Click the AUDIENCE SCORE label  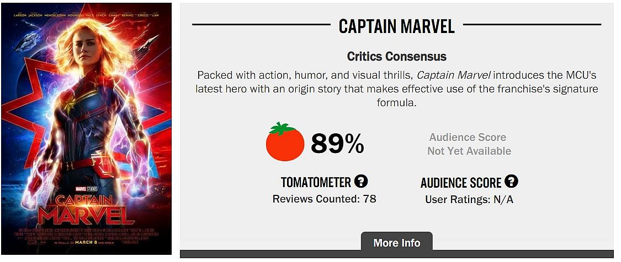[460, 183]
